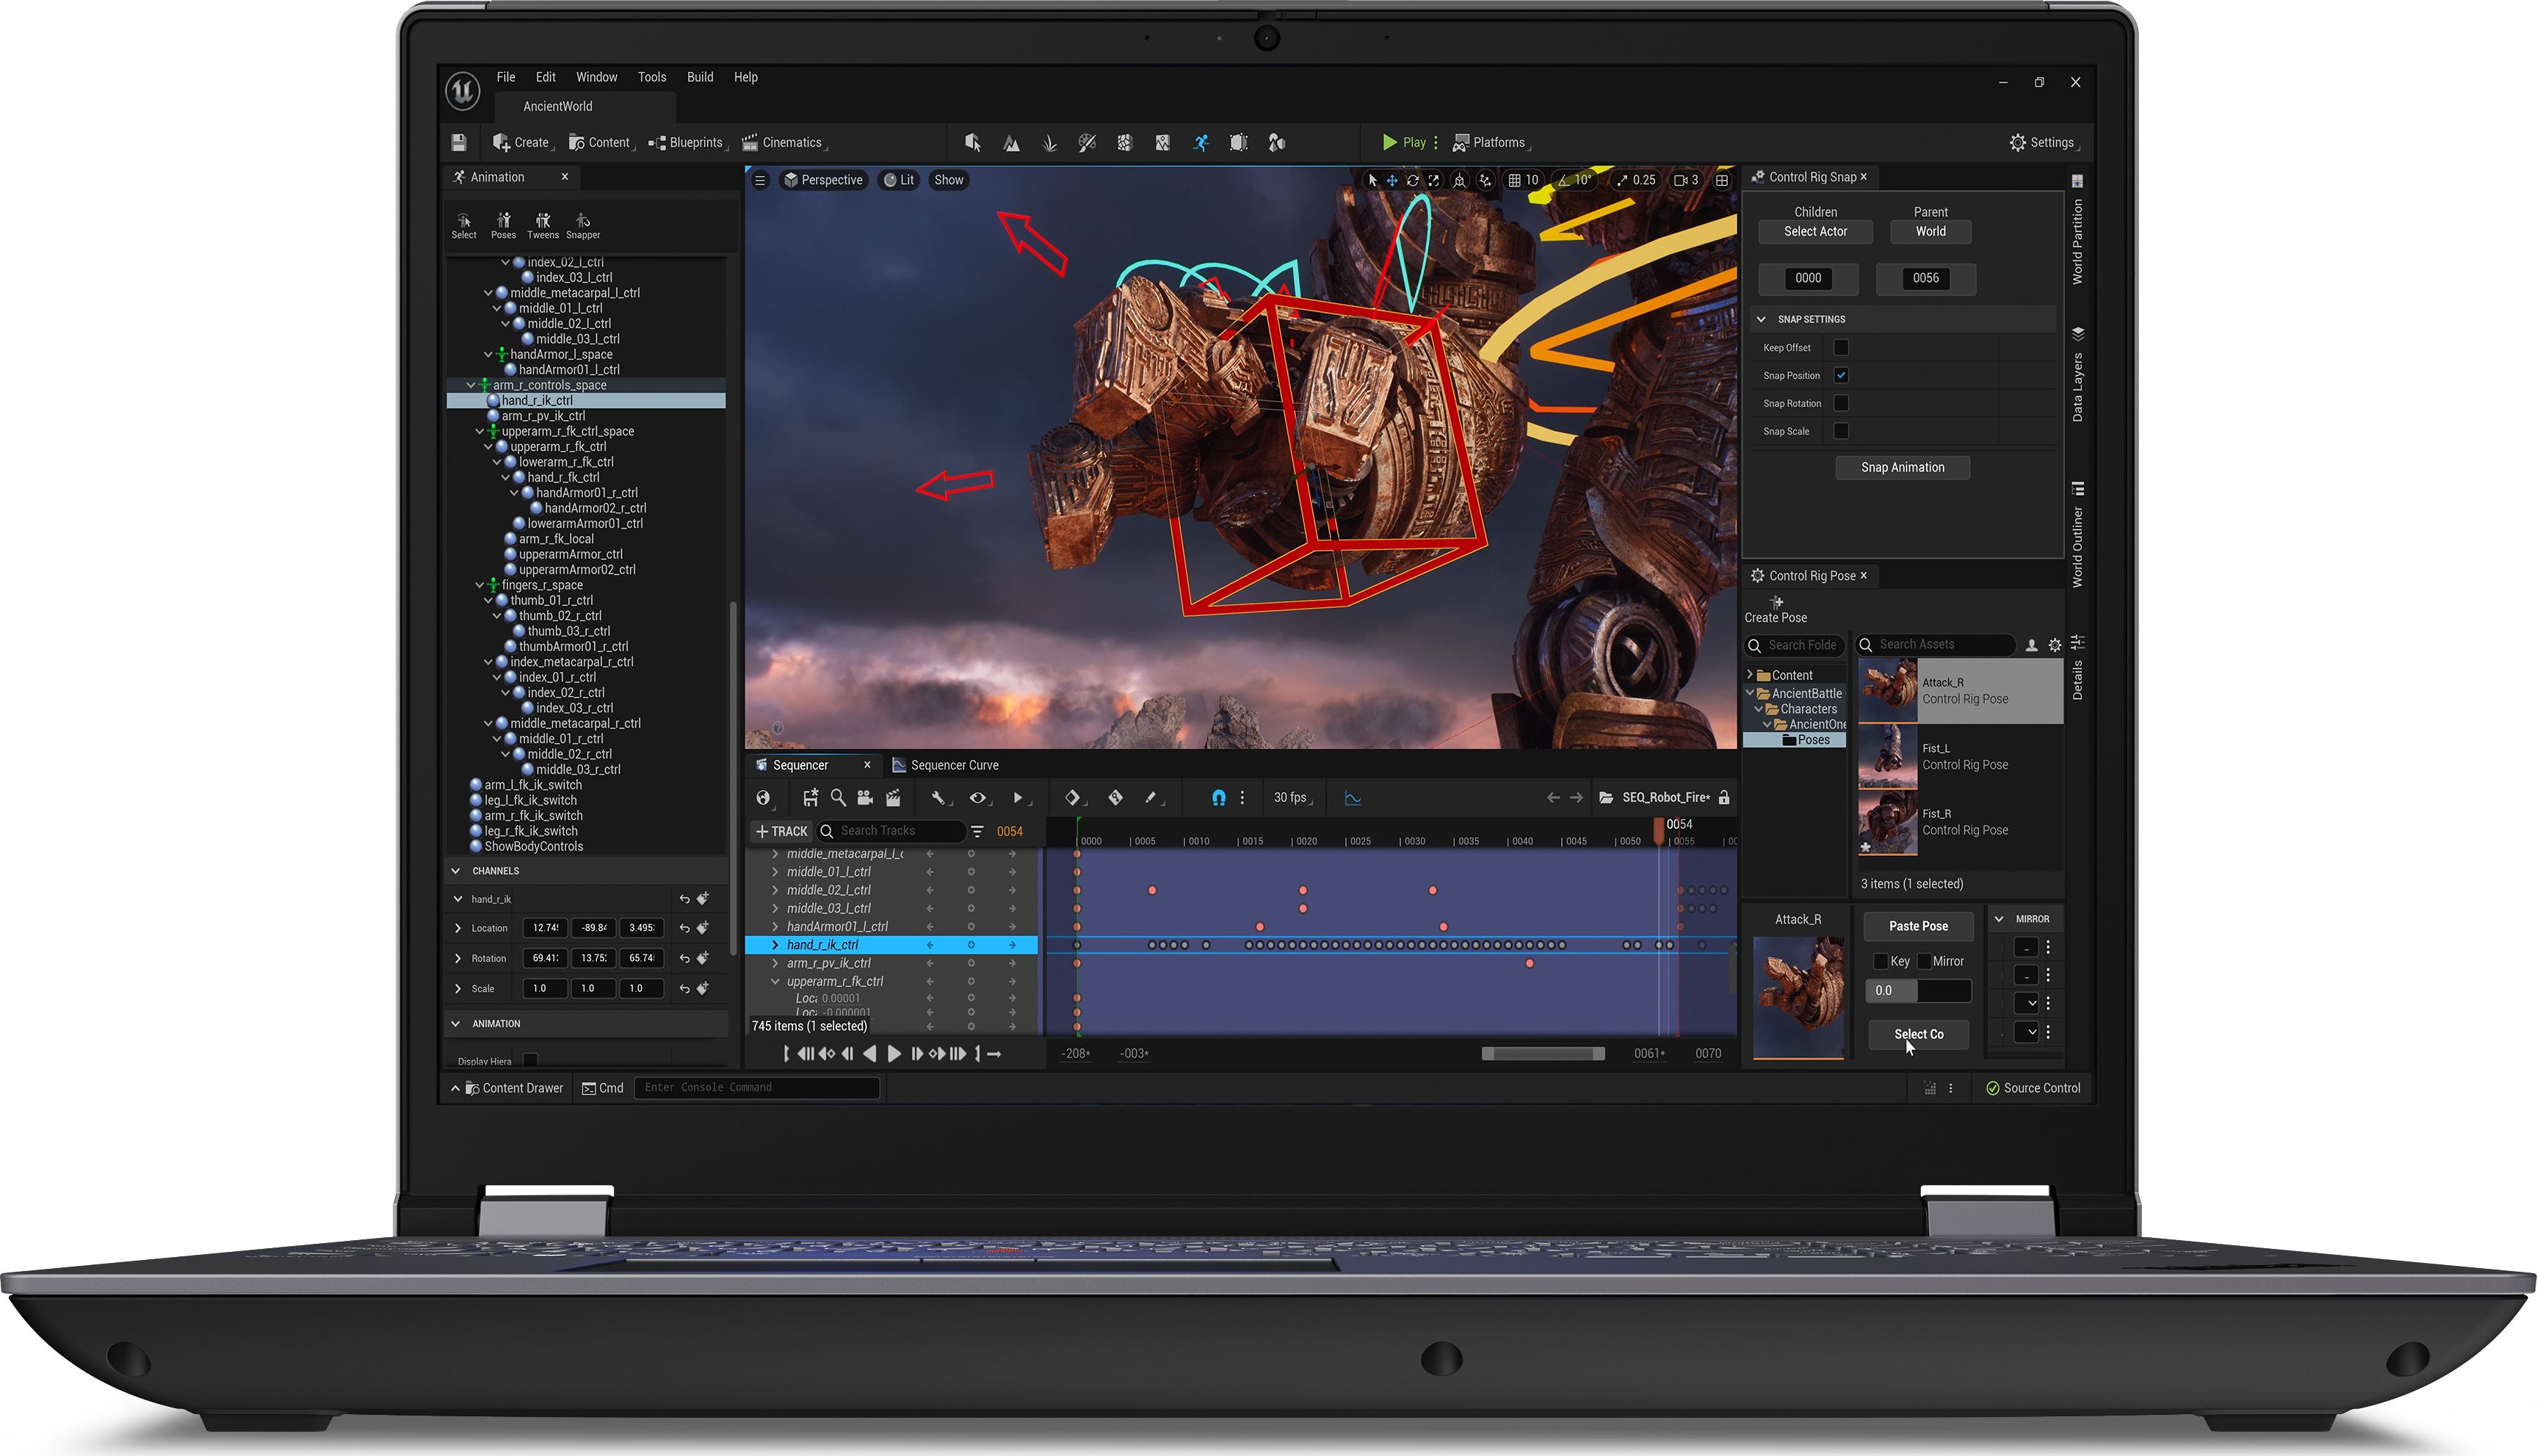Adjust the pose blend 0.0 slider
The width and height of the screenshot is (2537, 1456).
pyautogui.click(x=1917, y=991)
